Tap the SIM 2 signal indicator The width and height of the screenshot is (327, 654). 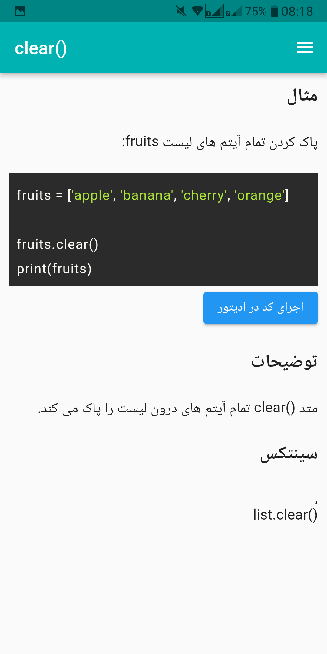pyautogui.click(x=233, y=11)
